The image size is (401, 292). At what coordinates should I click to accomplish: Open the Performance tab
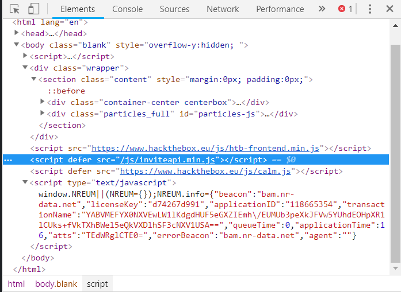click(280, 9)
